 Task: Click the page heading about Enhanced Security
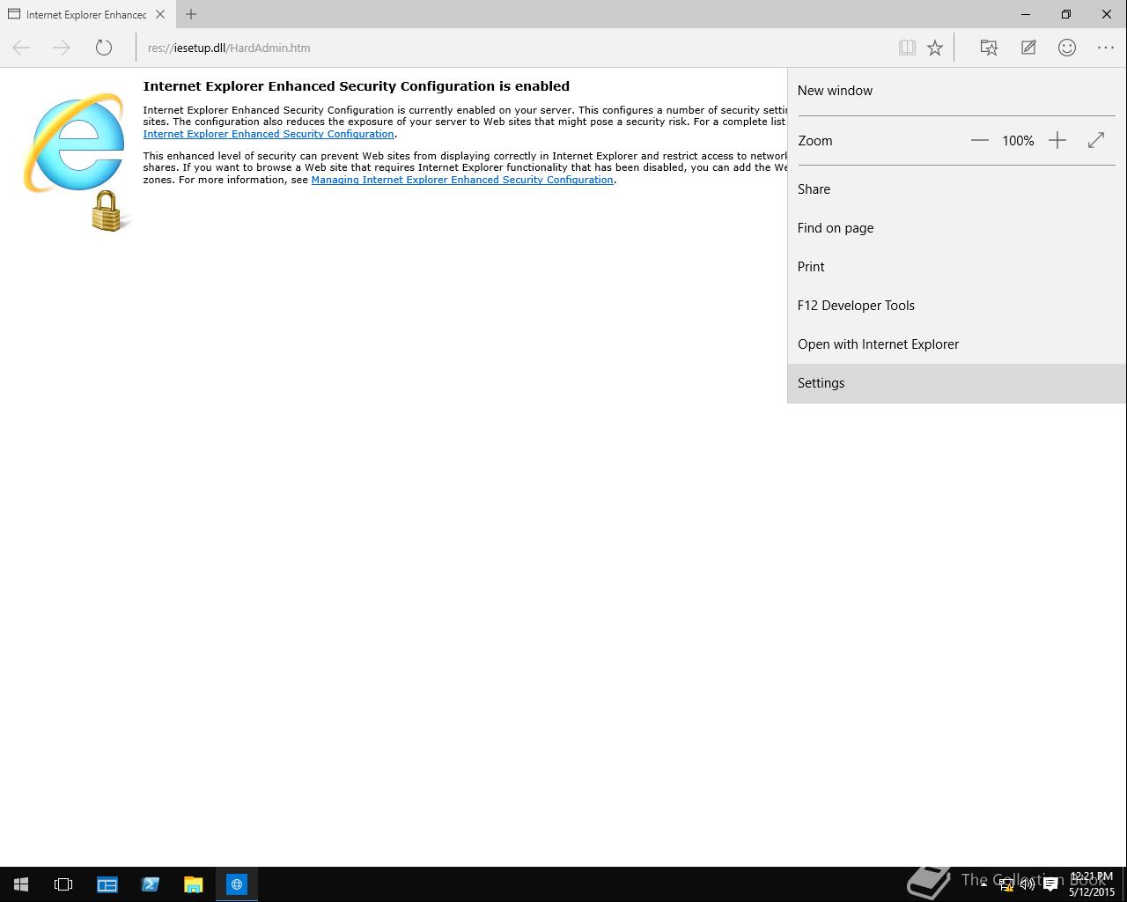point(357,86)
